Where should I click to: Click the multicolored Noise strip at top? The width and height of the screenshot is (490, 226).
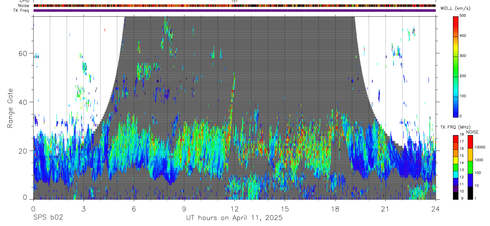235,6
